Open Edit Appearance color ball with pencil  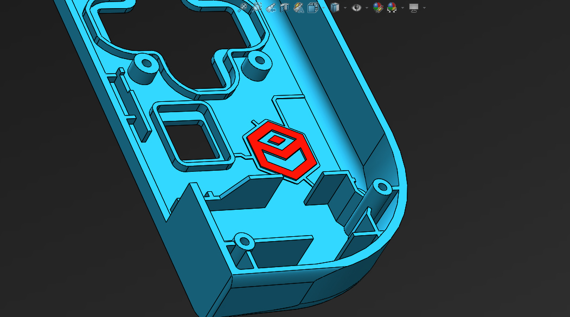pos(378,7)
